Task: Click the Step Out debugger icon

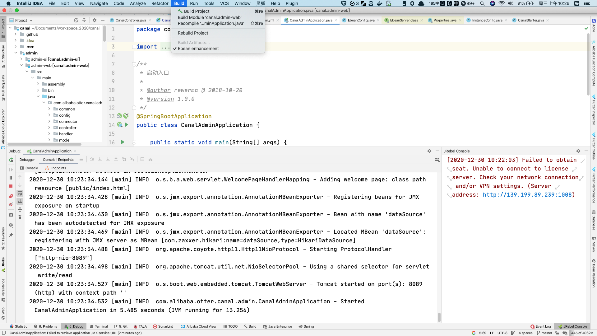Action: tap(116, 160)
